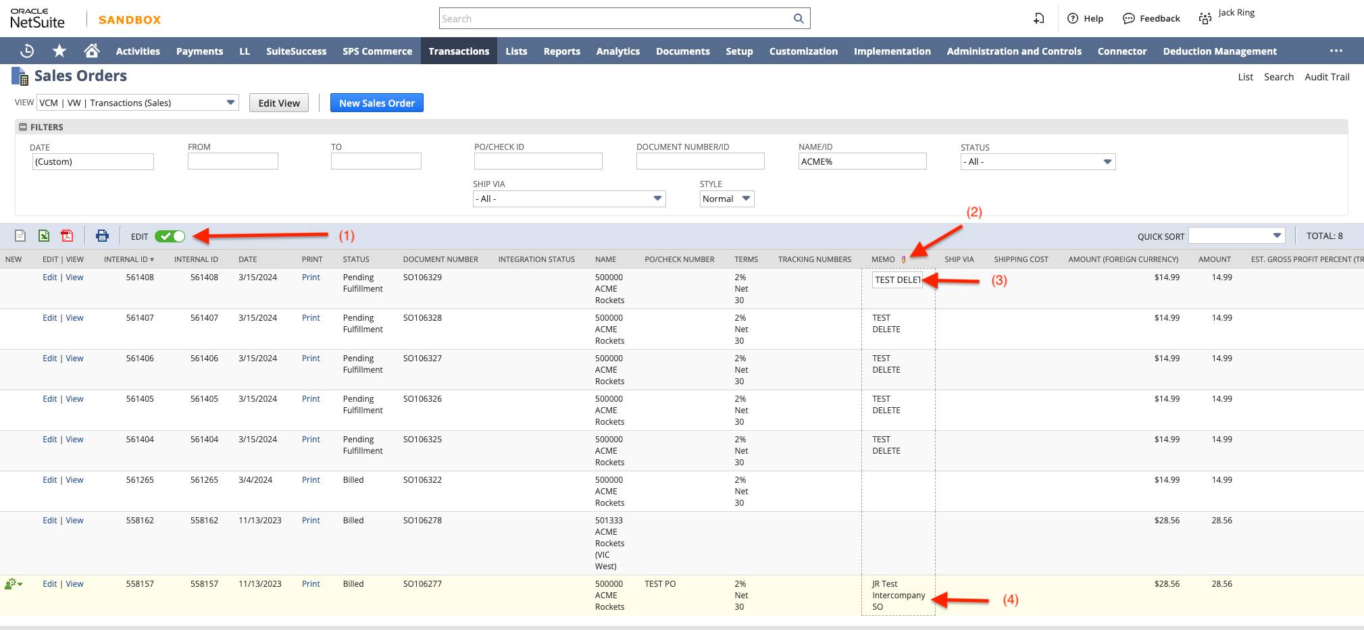Click the printer icon in list toolbar
Screen dimensions: 1364x630
click(x=102, y=236)
